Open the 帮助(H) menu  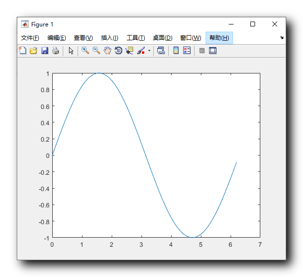[x=219, y=38]
